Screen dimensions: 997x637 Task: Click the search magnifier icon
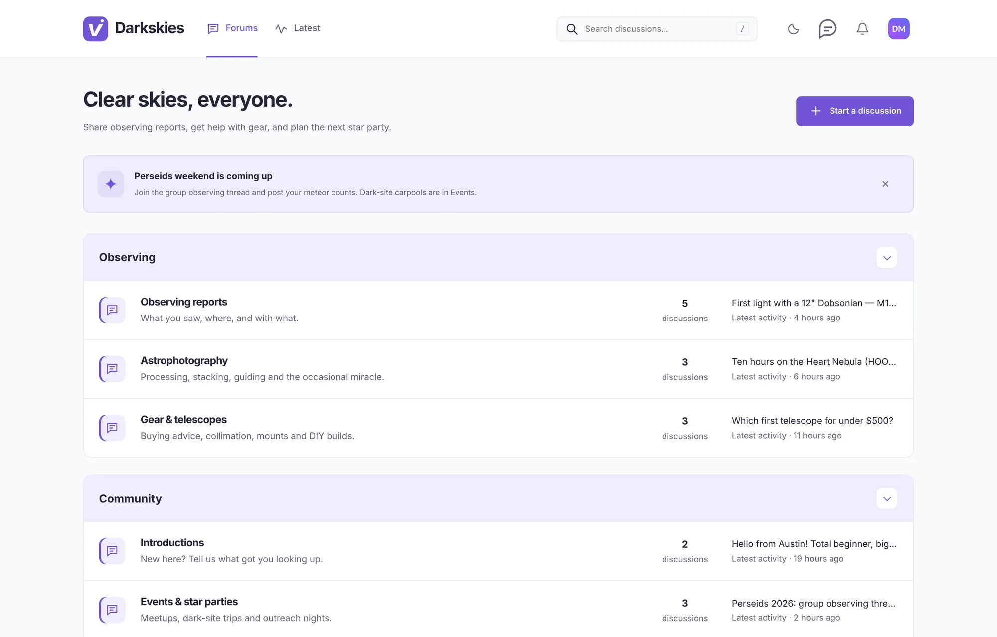point(572,29)
